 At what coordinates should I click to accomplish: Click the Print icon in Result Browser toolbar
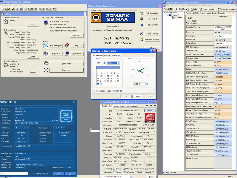click(x=195, y=9)
